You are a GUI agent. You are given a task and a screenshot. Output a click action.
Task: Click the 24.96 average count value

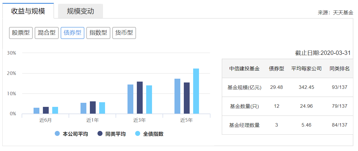(x=306, y=106)
